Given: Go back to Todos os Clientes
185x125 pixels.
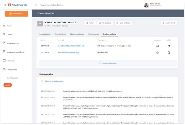Looking at the screenshot, I should pos(46,13).
